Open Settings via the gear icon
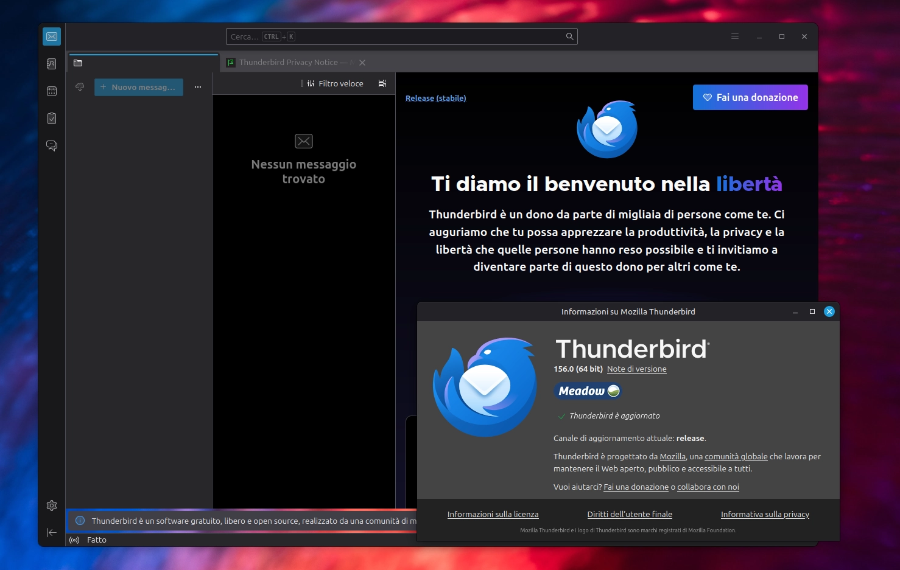This screenshot has width=900, height=570. click(x=52, y=506)
